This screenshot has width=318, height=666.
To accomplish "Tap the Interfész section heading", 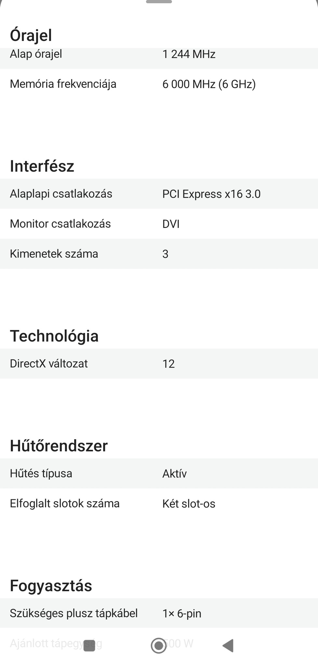I will [42, 166].
